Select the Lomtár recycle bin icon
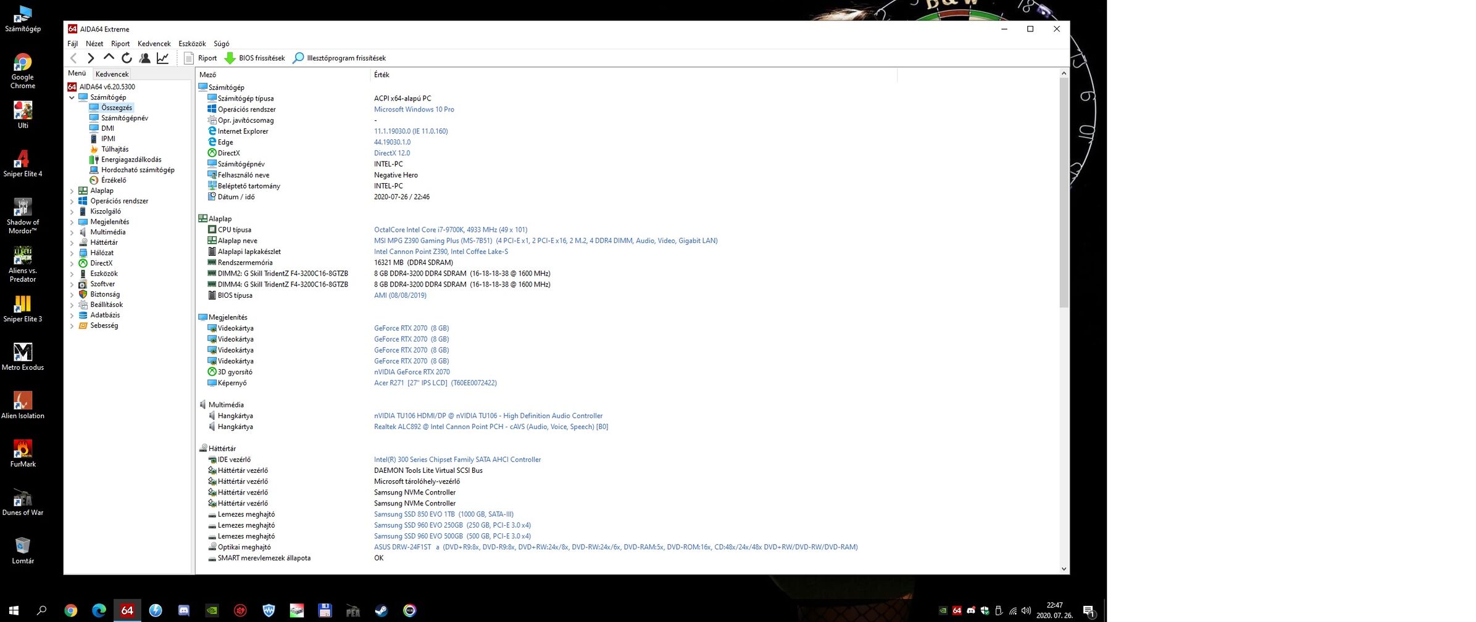 [23, 551]
